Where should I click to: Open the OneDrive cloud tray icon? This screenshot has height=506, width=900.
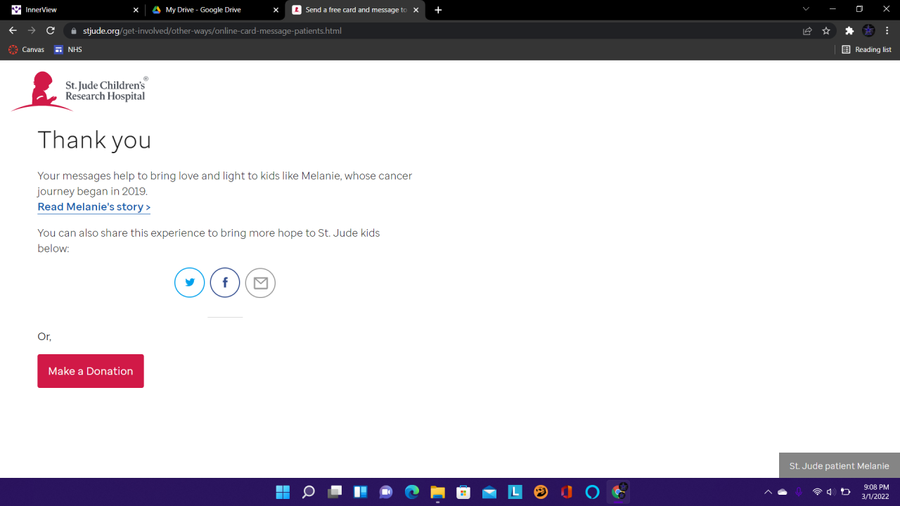coord(783,492)
